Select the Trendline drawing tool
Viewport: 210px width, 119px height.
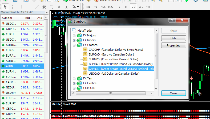point(37,7)
